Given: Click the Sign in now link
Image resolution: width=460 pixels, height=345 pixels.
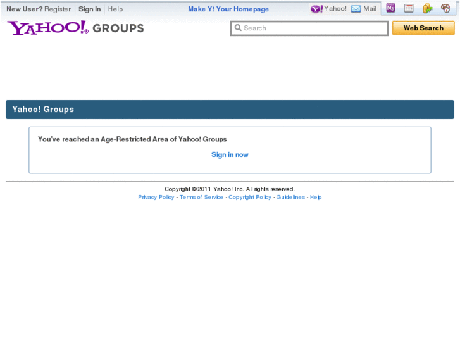Looking at the screenshot, I should click(230, 154).
